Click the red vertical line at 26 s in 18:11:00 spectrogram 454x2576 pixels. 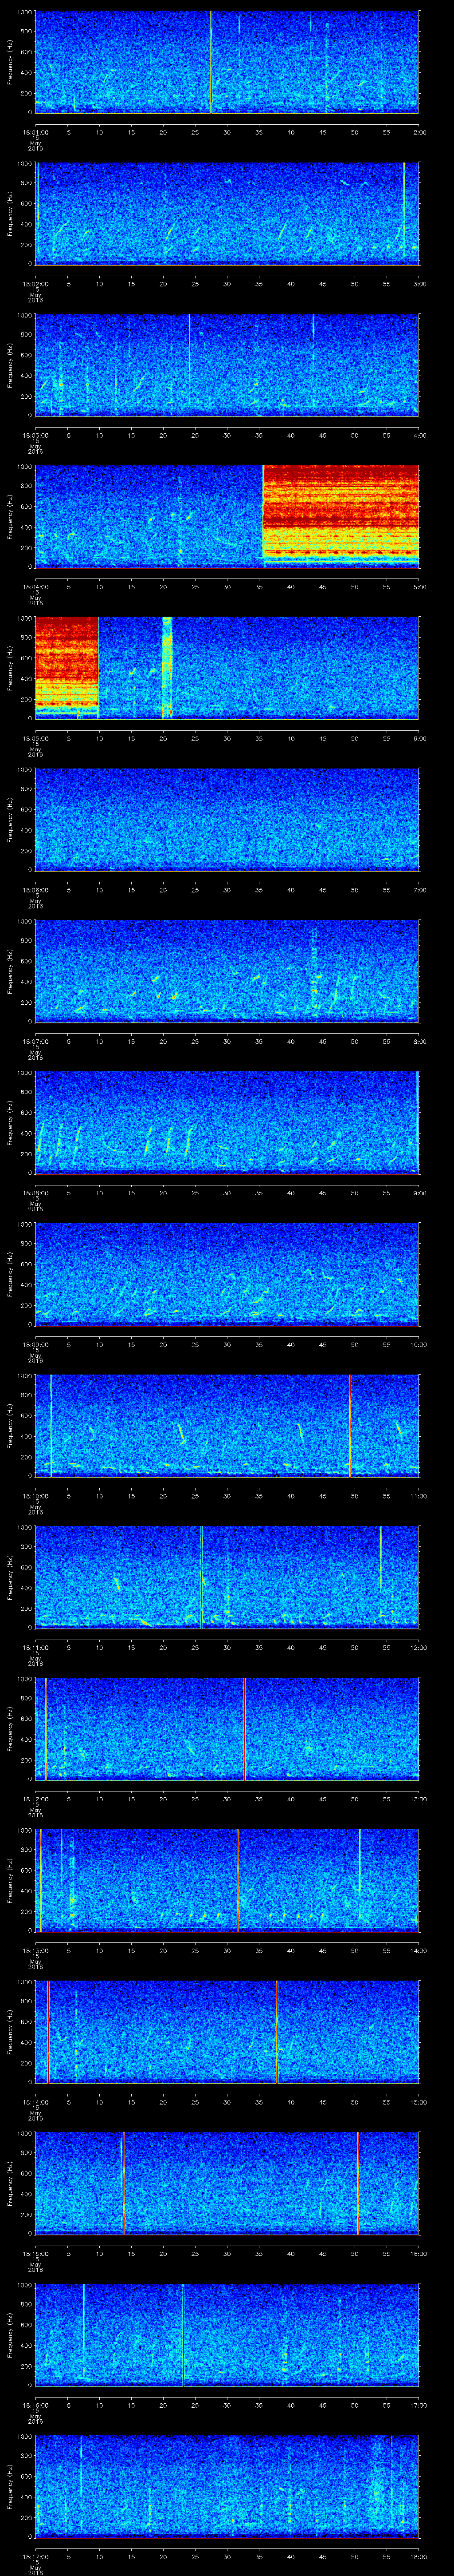coord(202,1576)
